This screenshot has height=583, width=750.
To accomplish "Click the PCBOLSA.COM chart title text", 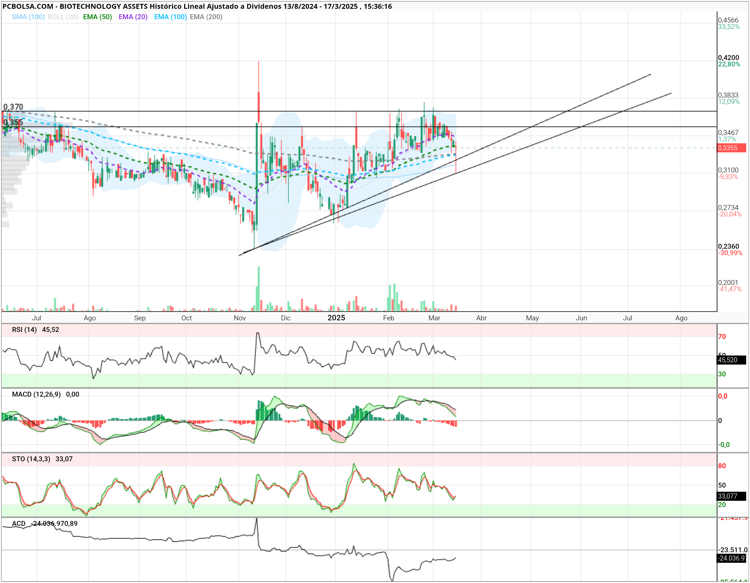I will tap(28, 6).
